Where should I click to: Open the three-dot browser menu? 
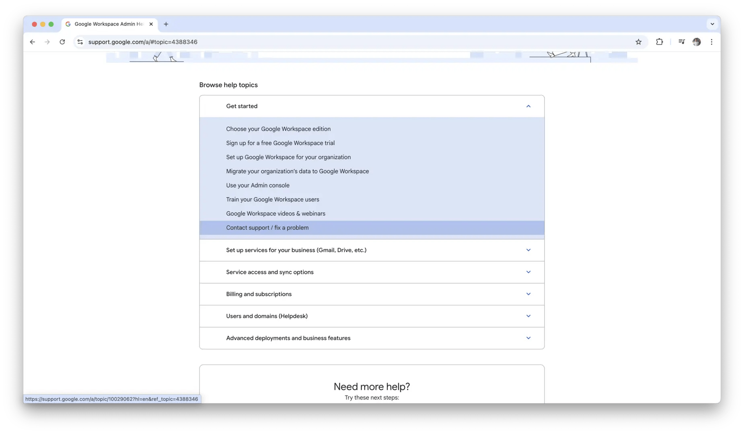pyautogui.click(x=712, y=42)
